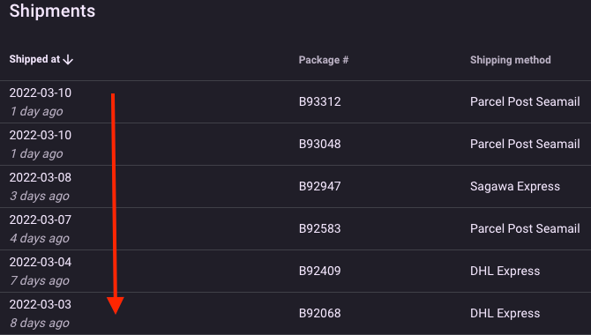Open package B92409
Screen dimensions: 591x335
pyautogui.click(x=319, y=271)
